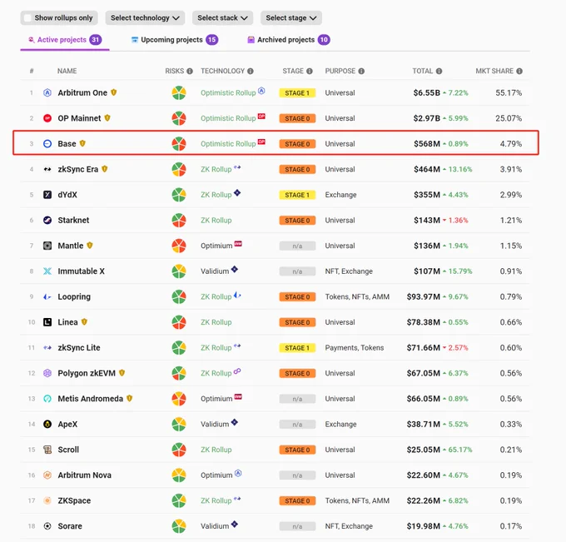Click the risk pie chart for Arbitrum One
Viewport: 566px width, 542px height.
[179, 92]
